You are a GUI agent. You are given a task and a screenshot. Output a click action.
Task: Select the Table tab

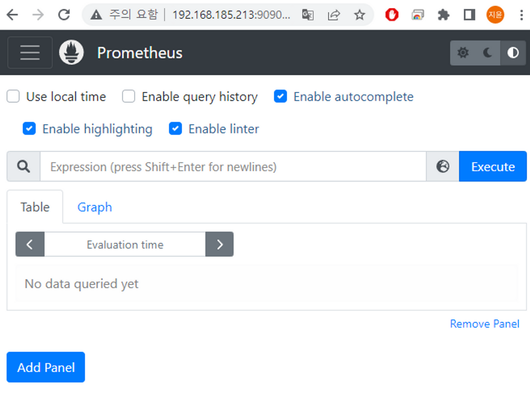[35, 207]
